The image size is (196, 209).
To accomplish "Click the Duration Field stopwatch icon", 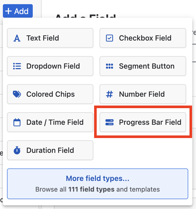I will point(17,150).
